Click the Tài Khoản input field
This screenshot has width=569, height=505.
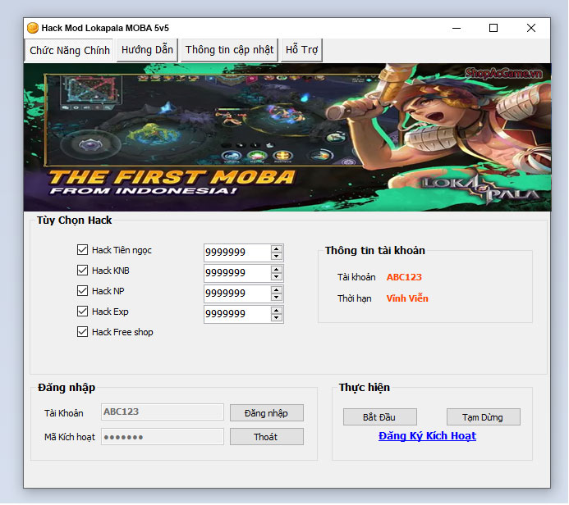click(163, 412)
